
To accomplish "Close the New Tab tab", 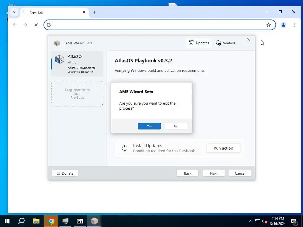I will pyautogui.click(x=84, y=12).
